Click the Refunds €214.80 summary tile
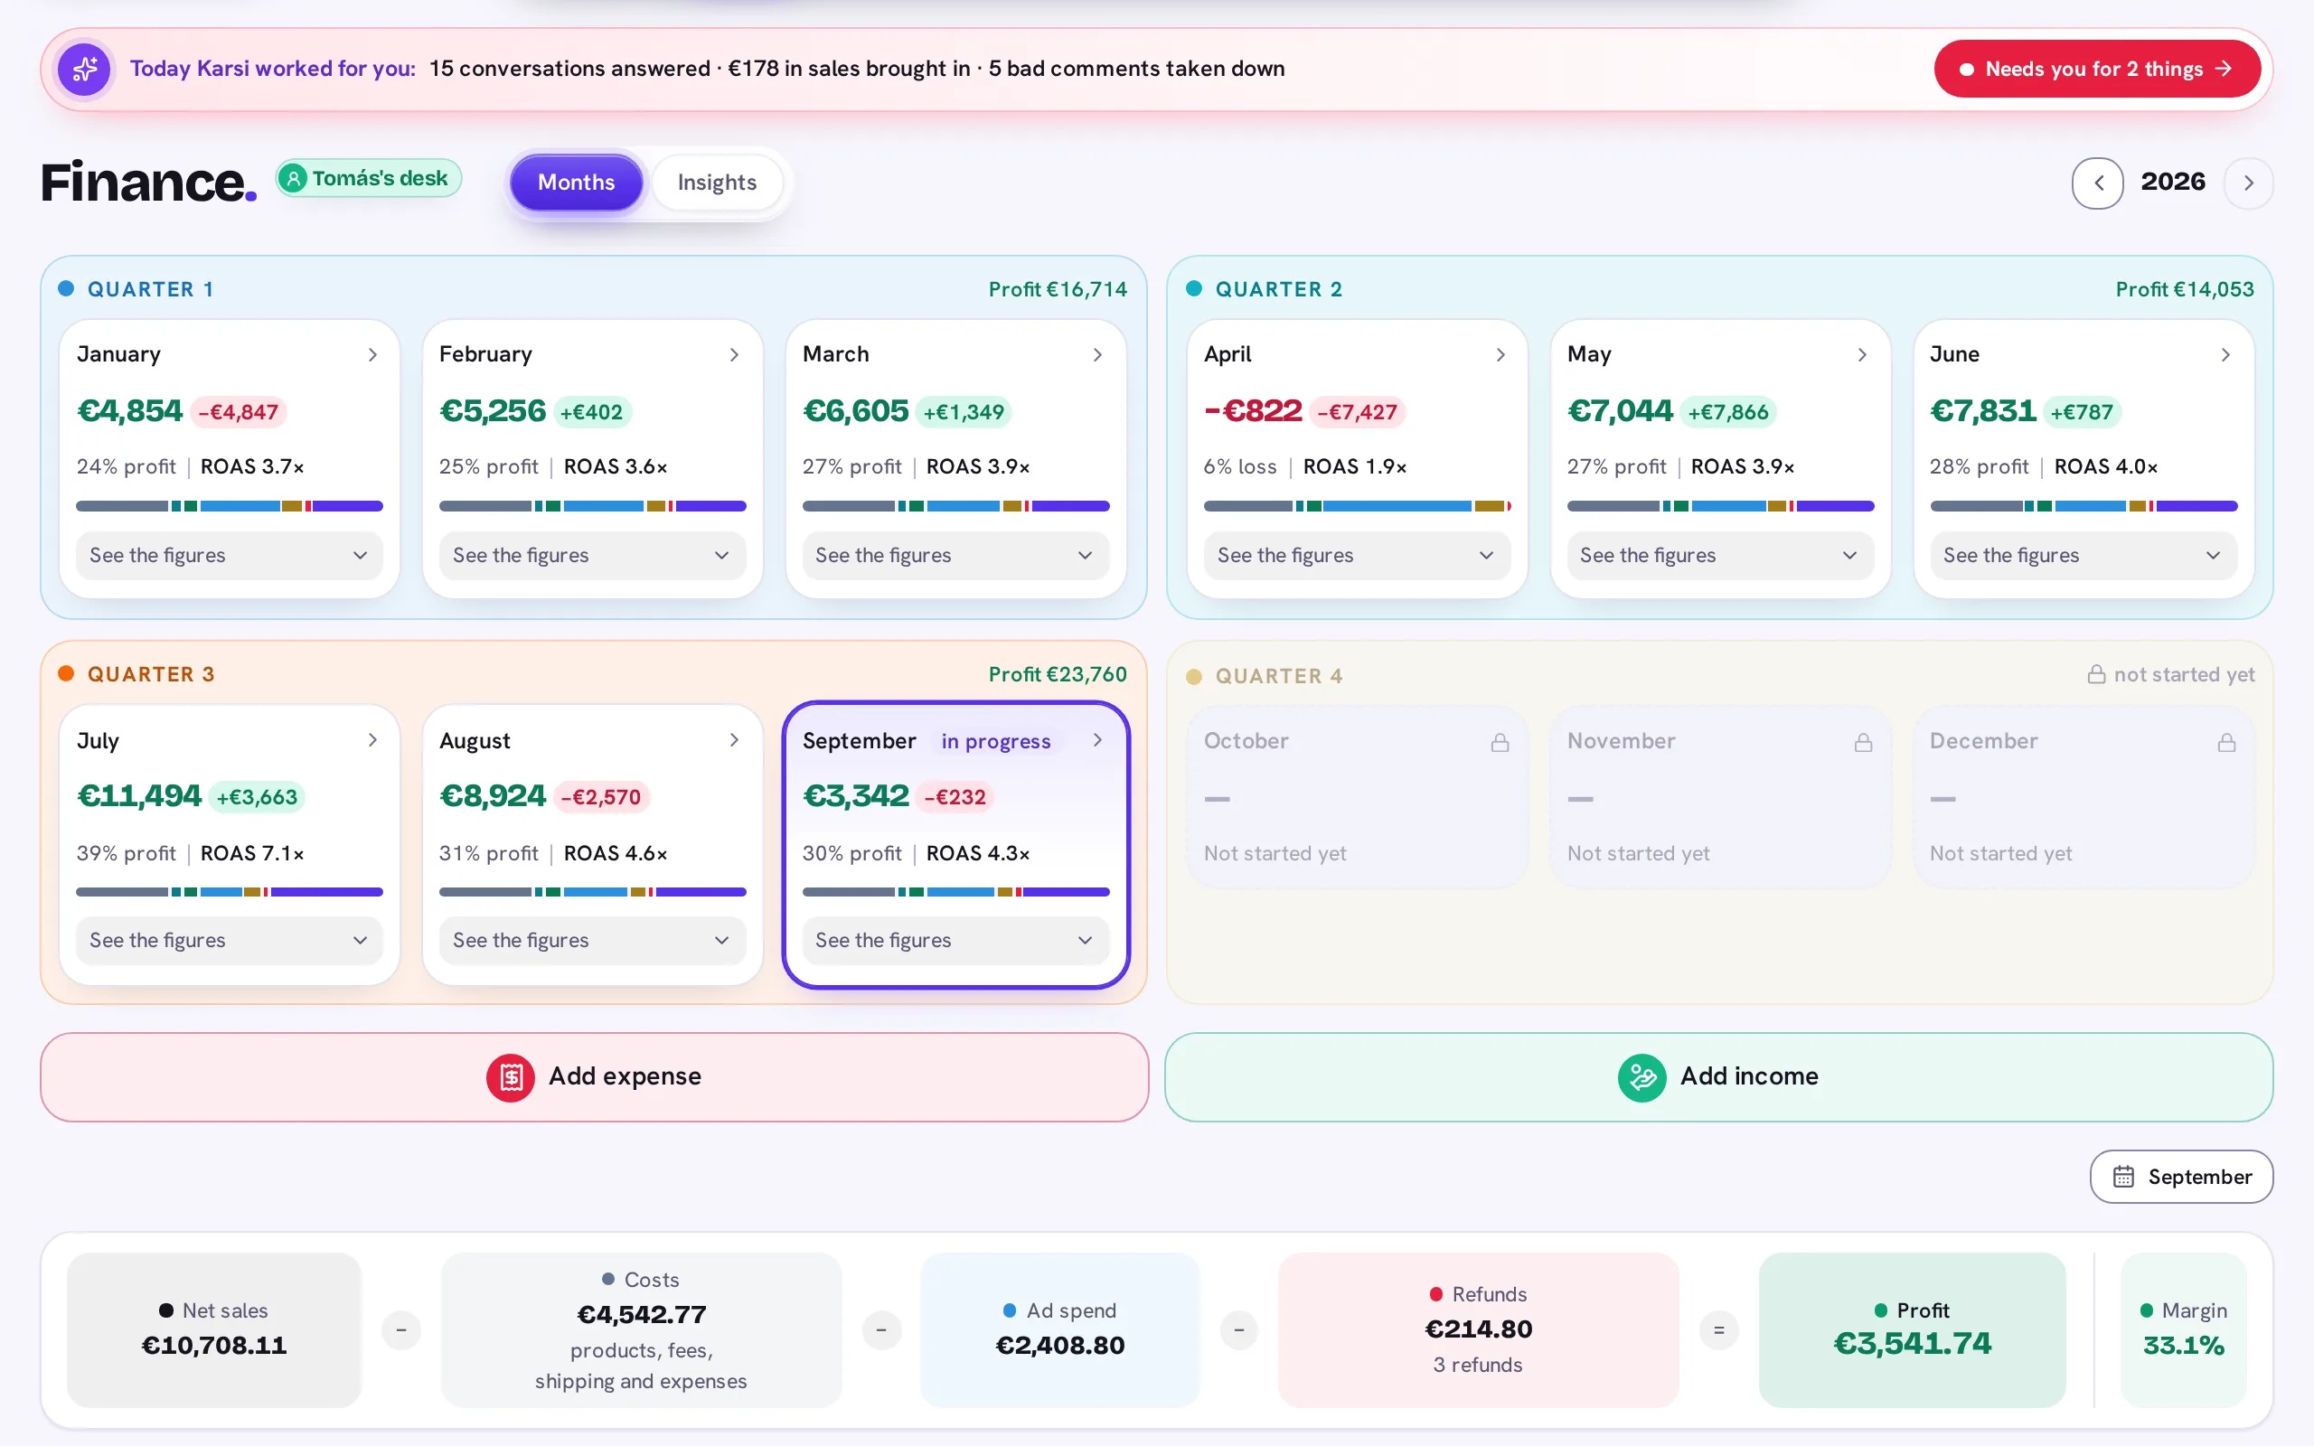 [1478, 1330]
